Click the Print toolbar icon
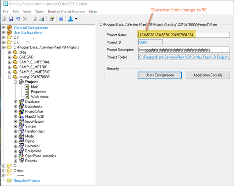 click(42, 19)
